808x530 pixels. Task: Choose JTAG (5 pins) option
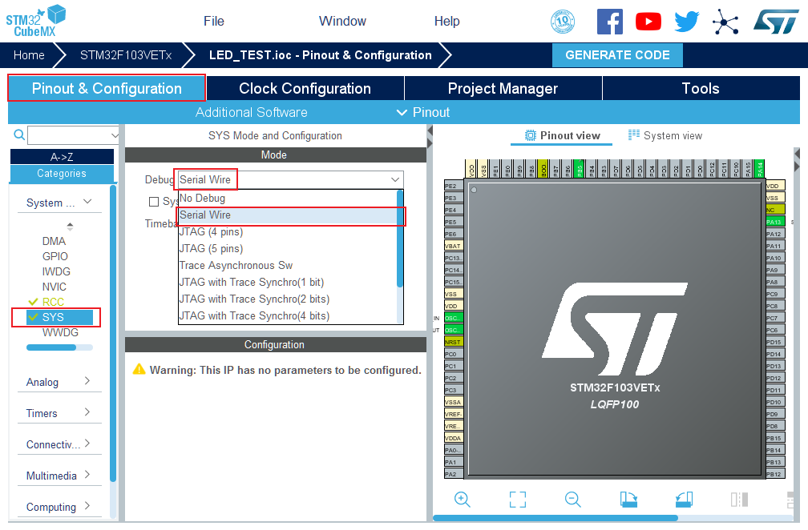point(288,248)
